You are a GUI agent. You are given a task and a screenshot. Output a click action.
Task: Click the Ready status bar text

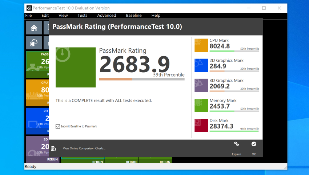31,167
